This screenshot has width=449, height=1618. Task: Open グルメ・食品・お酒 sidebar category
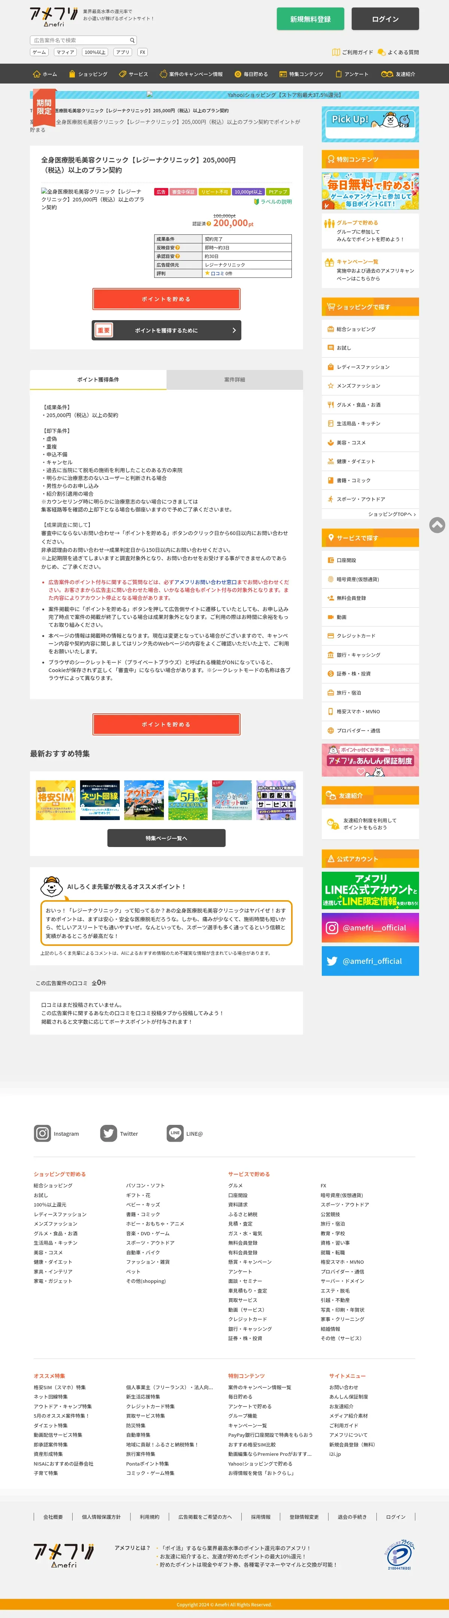click(x=370, y=404)
